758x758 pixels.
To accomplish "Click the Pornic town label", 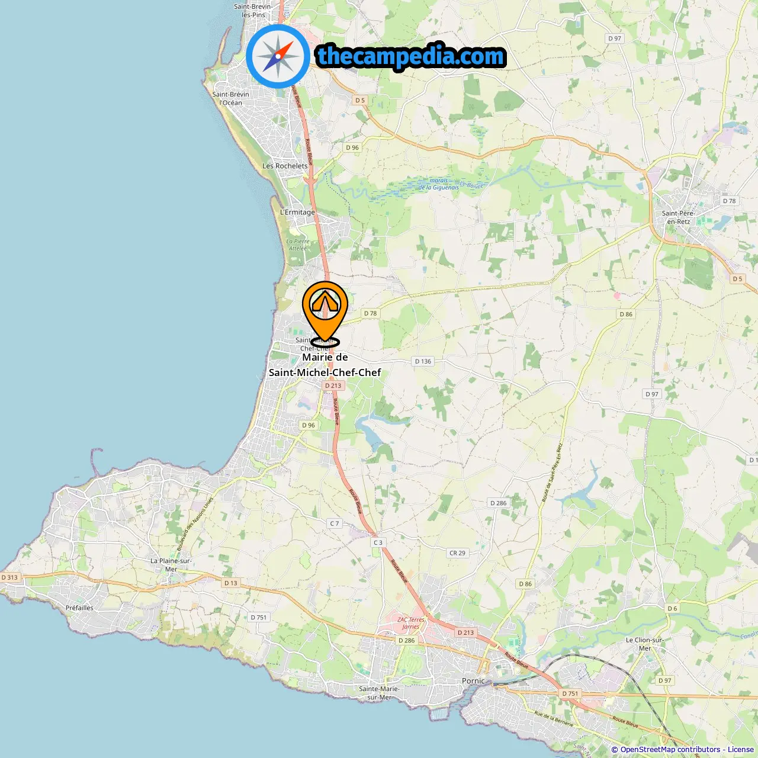I will click(x=473, y=681).
